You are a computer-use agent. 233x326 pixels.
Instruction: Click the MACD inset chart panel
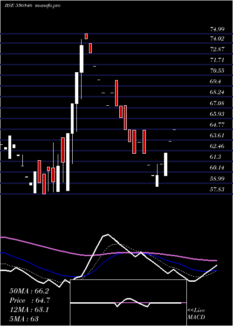(x=128, y=303)
